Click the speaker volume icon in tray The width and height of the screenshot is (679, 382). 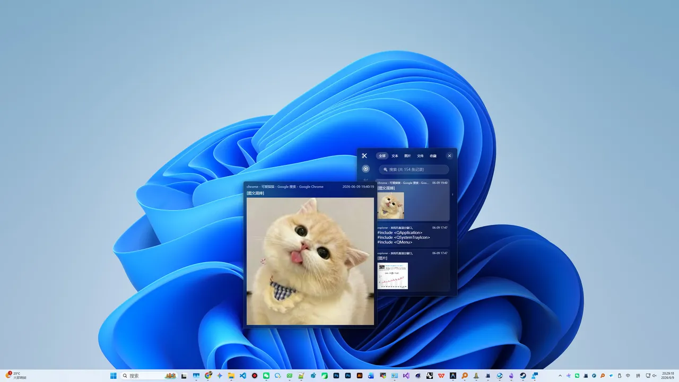click(x=655, y=376)
